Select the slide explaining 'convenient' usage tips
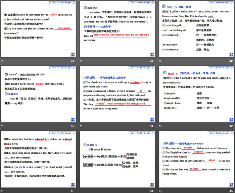 coord(117,29)
